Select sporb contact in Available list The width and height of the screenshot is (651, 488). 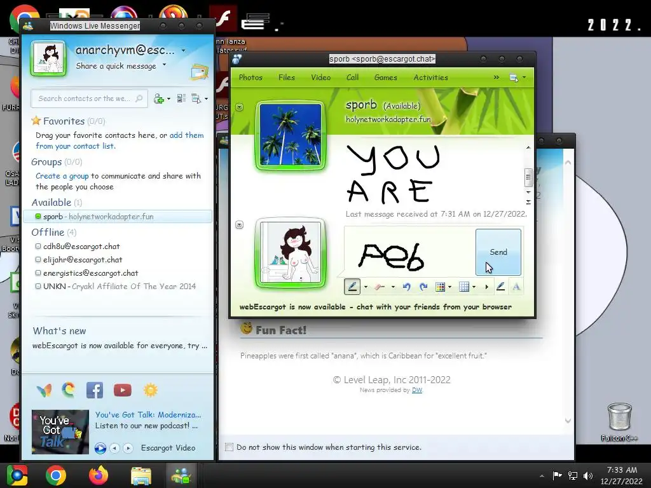118,217
